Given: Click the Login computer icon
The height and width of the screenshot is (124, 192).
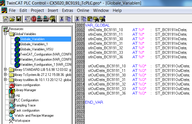Looking at the screenshot, I should [x=40, y=19].
